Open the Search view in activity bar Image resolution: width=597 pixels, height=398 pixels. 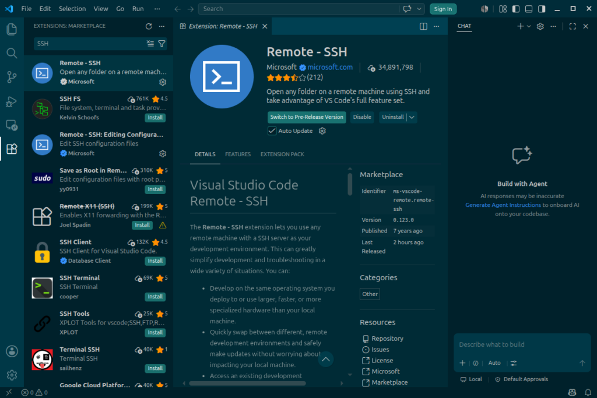[x=12, y=53]
